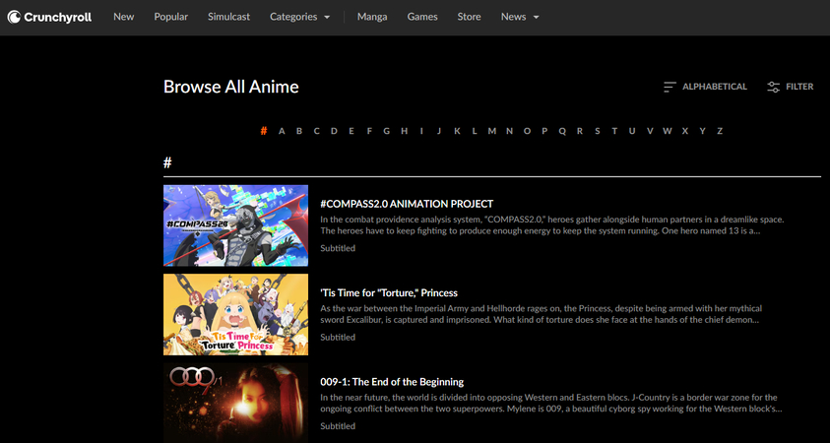Image resolution: width=830 pixels, height=443 pixels.
Task: Jump to letter R
Action: pyautogui.click(x=580, y=131)
